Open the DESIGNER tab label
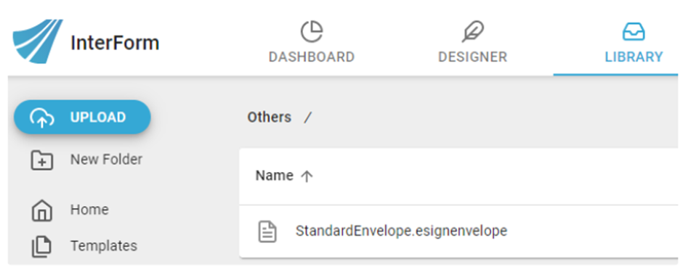This screenshot has width=683, height=275. (472, 57)
